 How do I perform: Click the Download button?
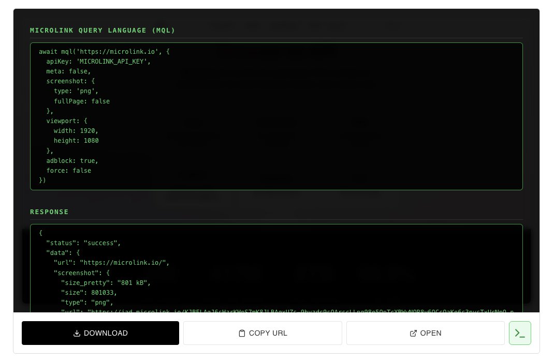click(x=100, y=333)
